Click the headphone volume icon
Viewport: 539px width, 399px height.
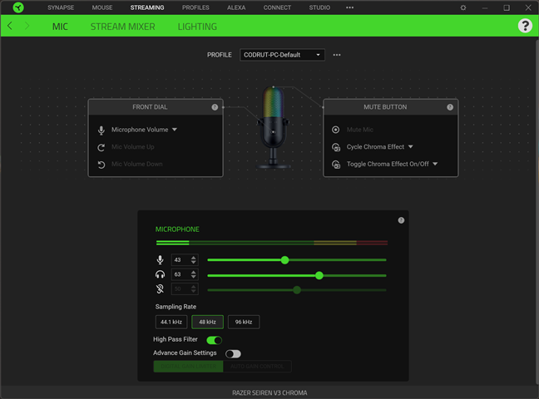point(160,274)
